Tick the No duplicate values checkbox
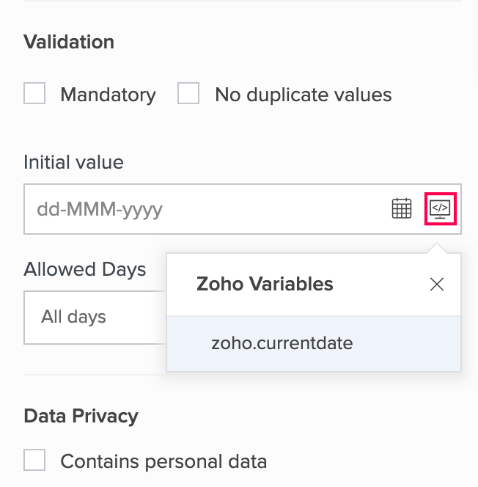478x487 pixels. (x=188, y=94)
